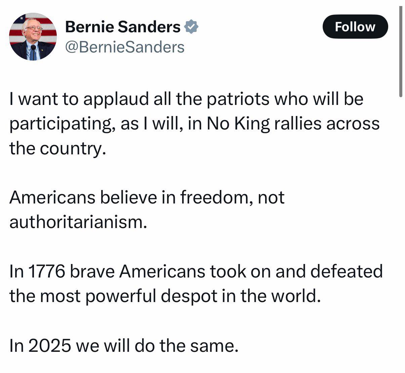Click the year "1776" in the tweet
Viewport: 405px width, 373px height.
point(47,271)
